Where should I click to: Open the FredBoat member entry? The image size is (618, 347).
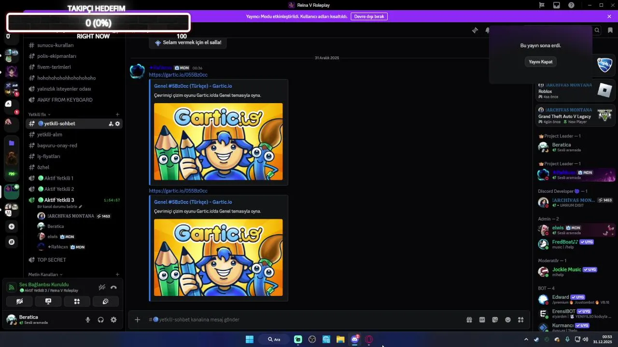tap(576, 244)
